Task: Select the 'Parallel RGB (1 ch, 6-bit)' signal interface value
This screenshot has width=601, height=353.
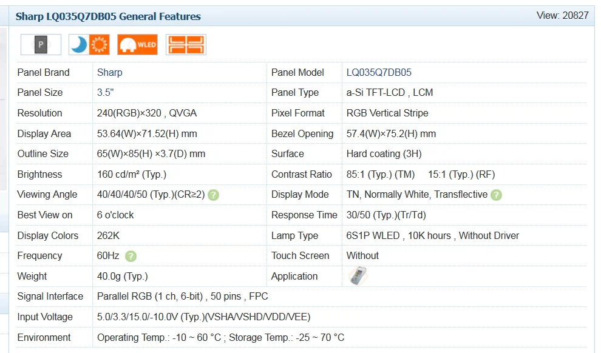Action: click(x=150, y=297)
